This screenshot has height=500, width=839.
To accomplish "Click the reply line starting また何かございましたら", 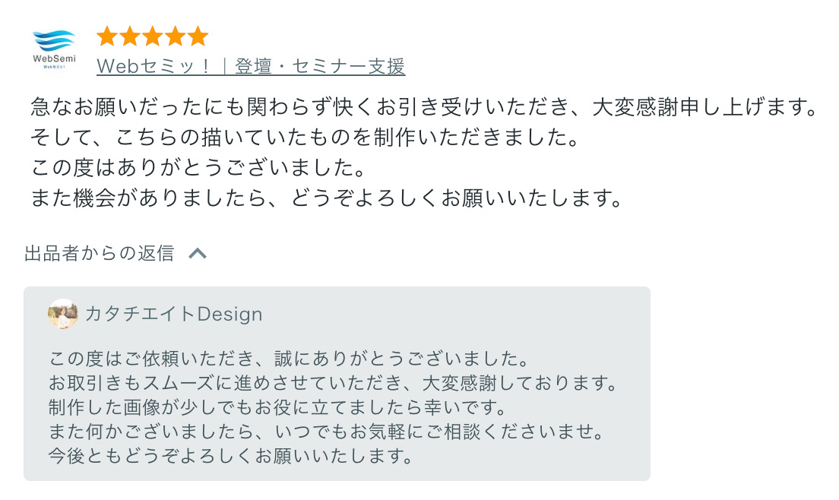I will (x=326, y=432).
